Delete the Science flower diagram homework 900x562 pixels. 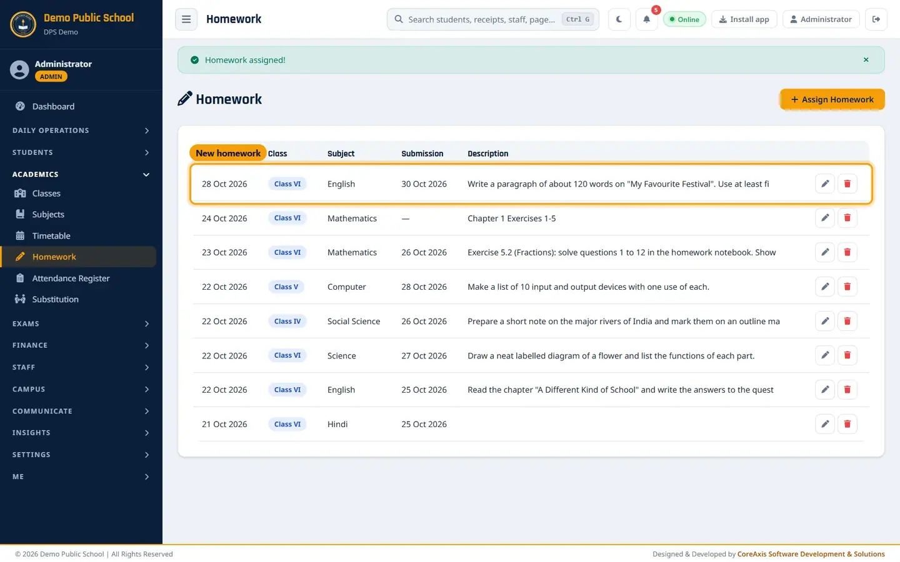click(x=847, y=355)
